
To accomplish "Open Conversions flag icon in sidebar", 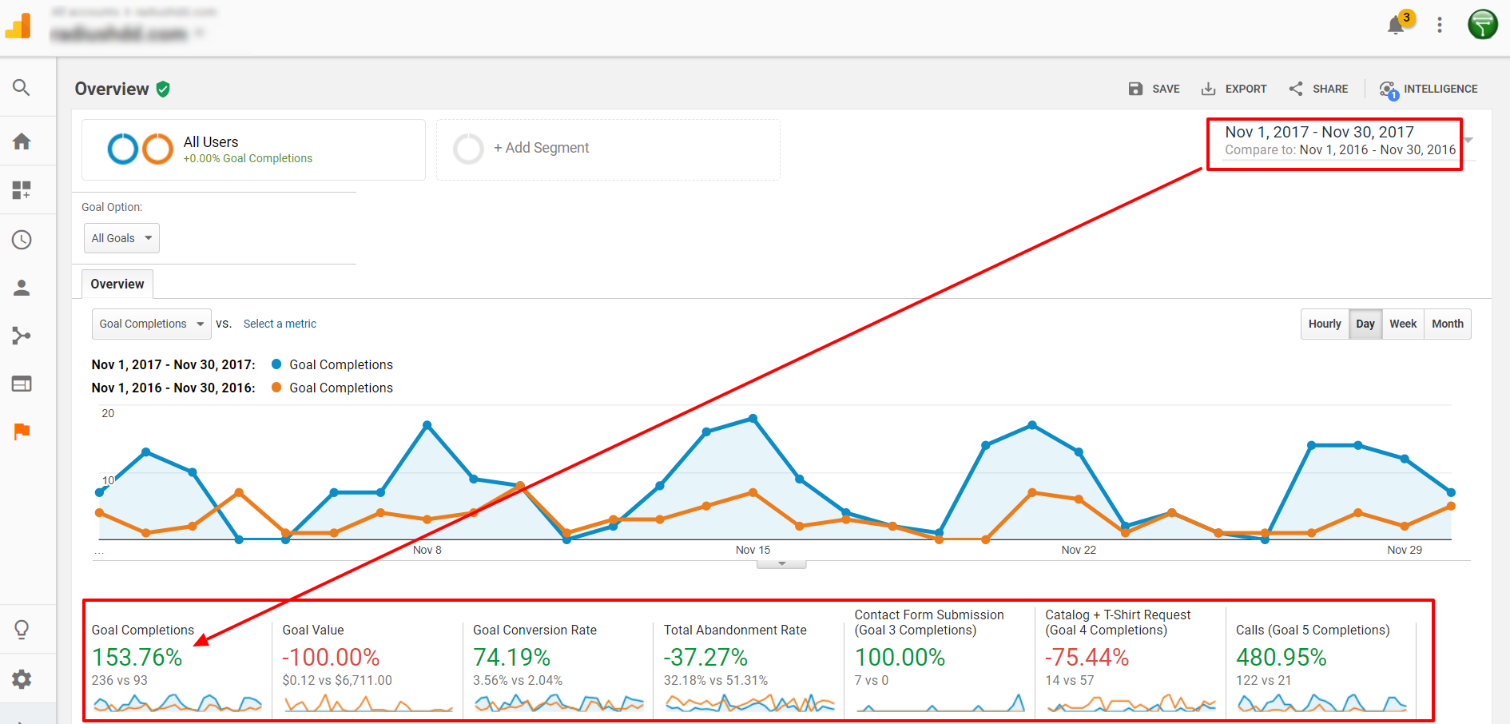I will pyautogui.click(x=22, y=432).
